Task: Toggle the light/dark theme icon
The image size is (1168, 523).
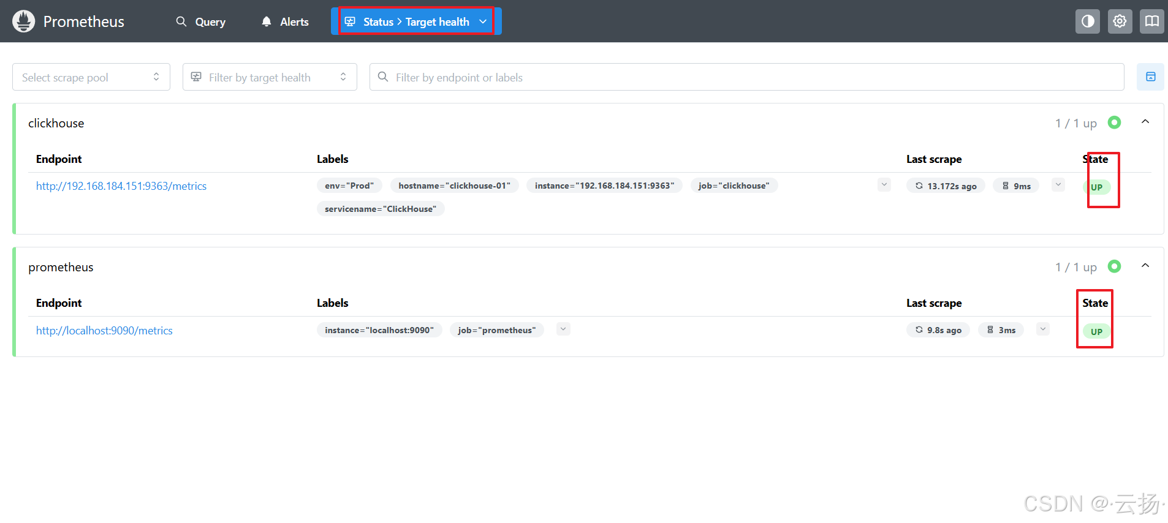Action: point(1088,21)
